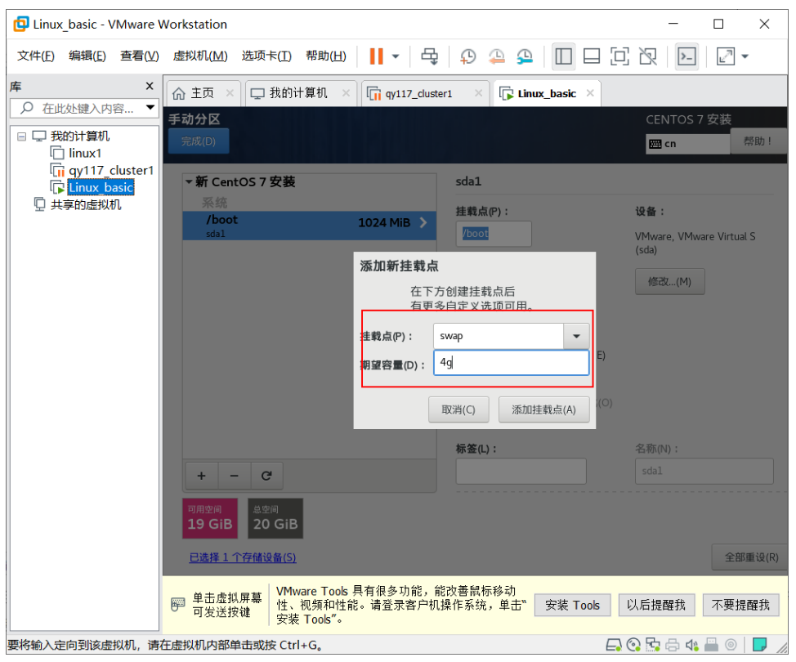796x662 pixels.
Task: Open the power options dropdown arrow
Action: (396, 56)
